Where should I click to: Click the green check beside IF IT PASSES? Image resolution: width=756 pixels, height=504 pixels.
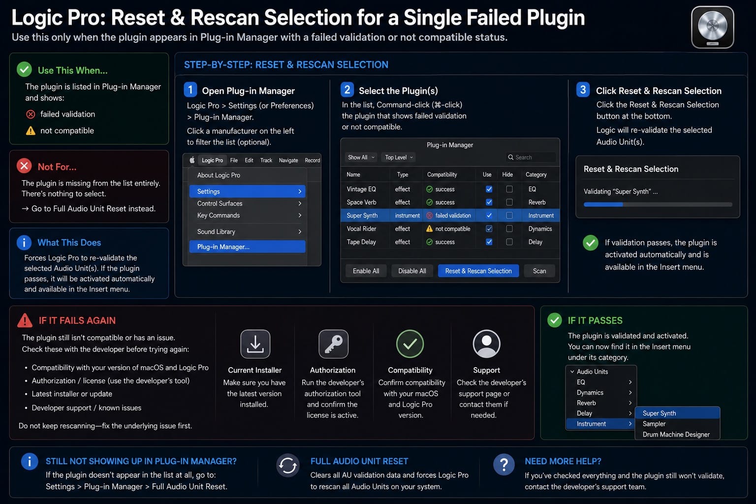[555, 320]
